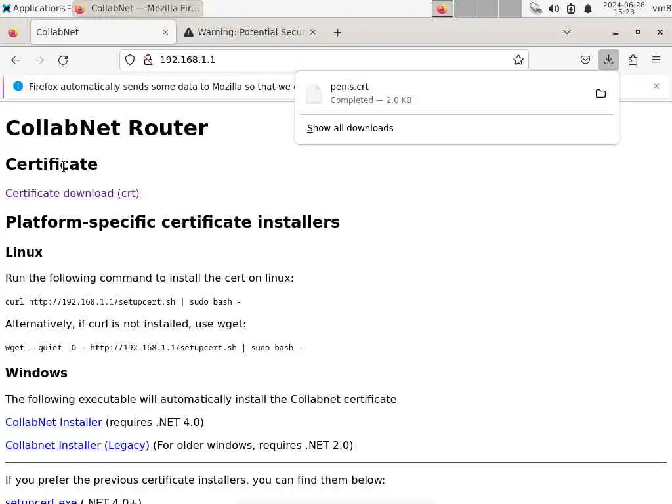Go back to the previous page
Screen dimensions: 672x504
[16, 60]
